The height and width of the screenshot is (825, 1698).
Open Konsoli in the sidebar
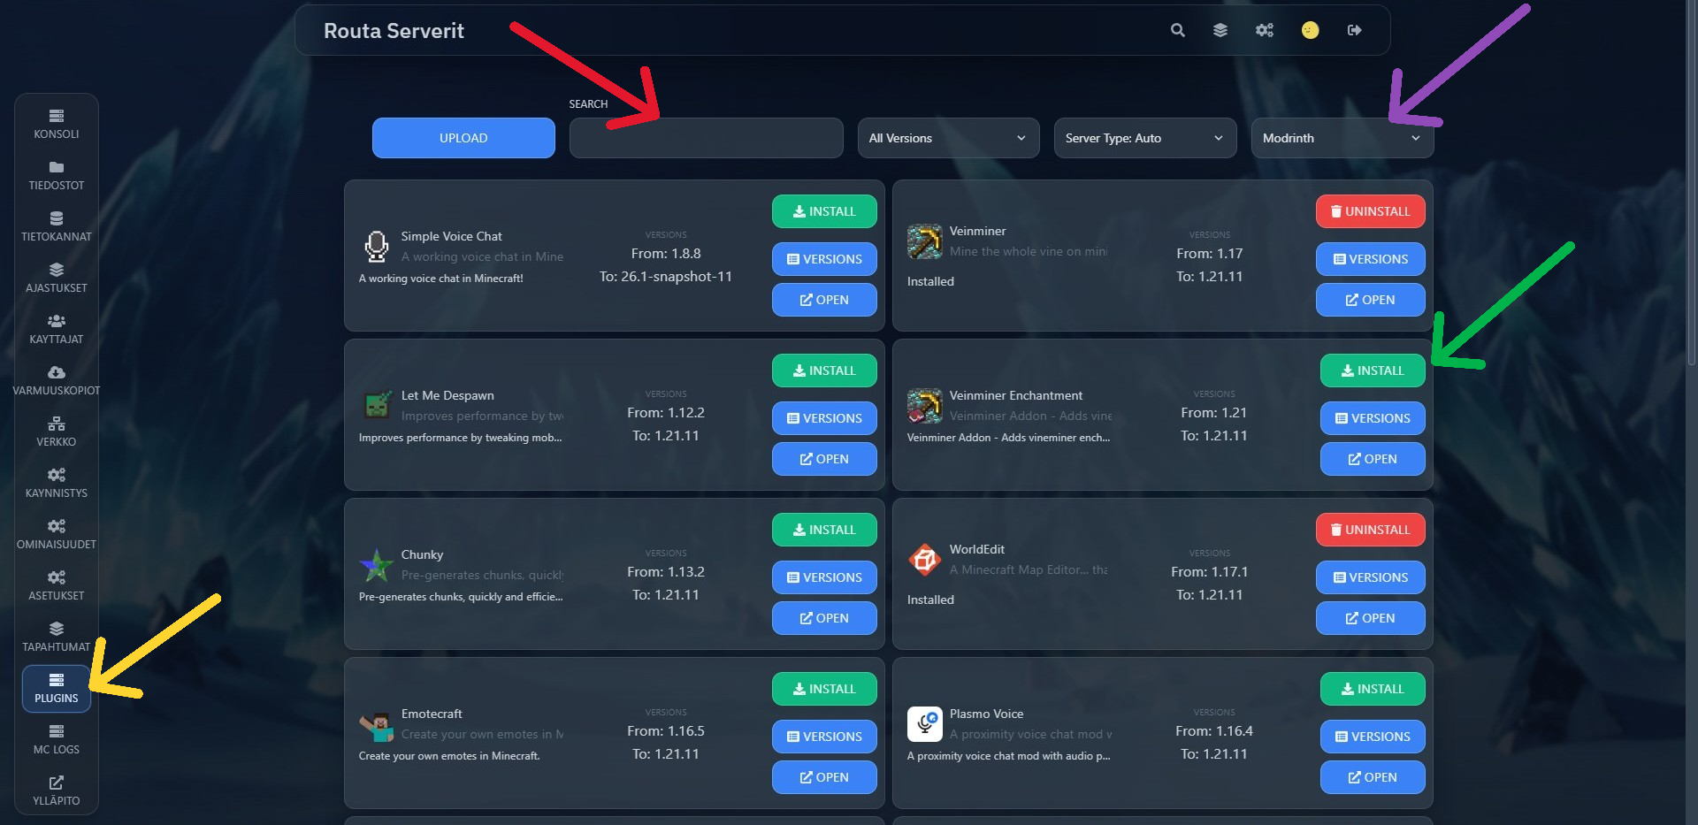(x=57, y=124)
